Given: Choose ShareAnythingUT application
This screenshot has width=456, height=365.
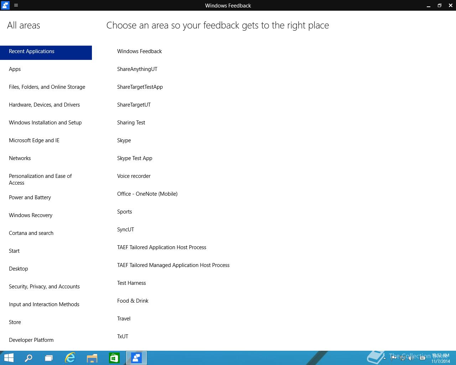Looking at the screenshot, I should click(x=137, y=69).
